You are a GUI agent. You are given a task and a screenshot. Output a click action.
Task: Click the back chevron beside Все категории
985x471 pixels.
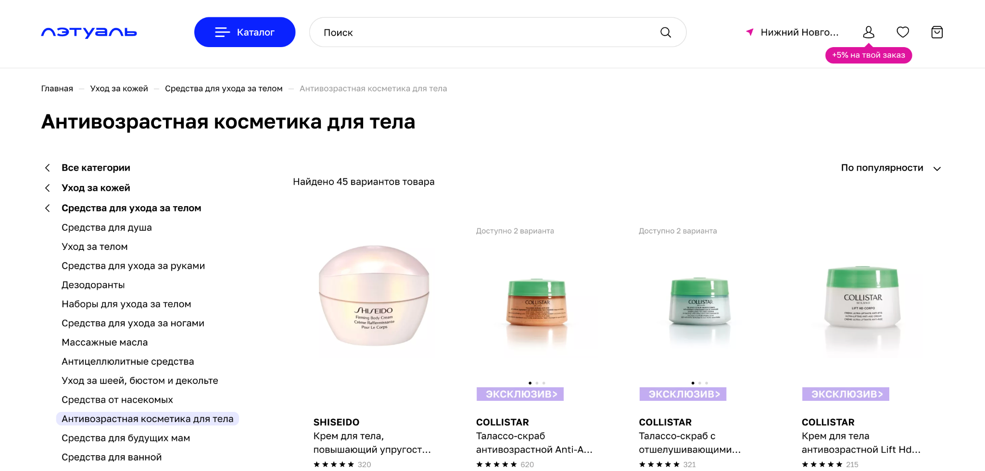(x=47, y=168)
